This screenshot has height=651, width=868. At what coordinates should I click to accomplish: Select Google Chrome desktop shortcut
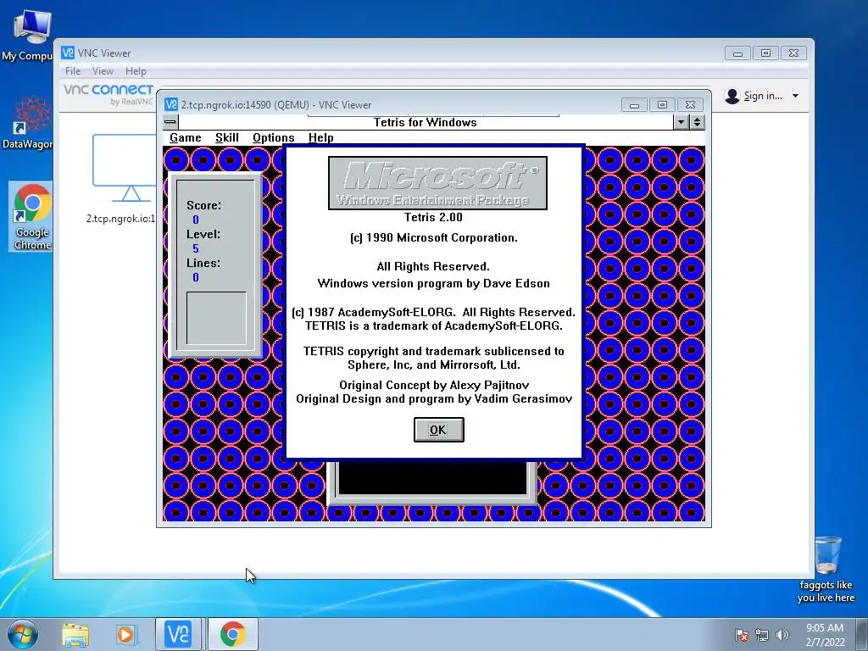[x=31, y=217]
